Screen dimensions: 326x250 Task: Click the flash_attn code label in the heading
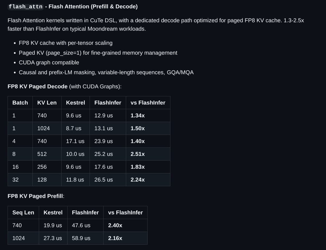click(x=26, y=7)
